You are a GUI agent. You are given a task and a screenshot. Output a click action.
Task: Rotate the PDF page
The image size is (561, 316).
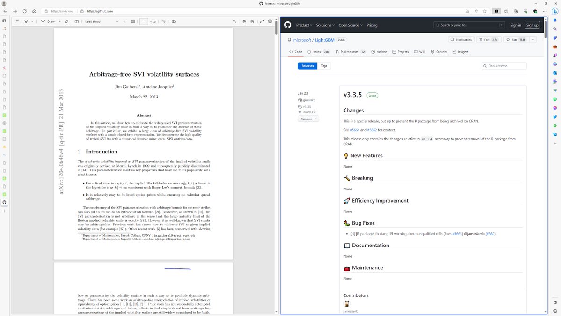point(164,21)
